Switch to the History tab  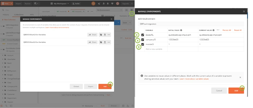click(x=6, y=14)
